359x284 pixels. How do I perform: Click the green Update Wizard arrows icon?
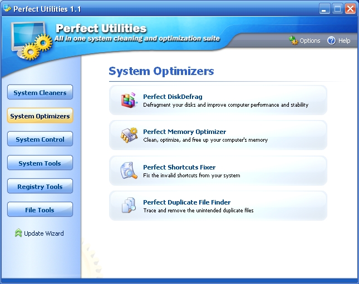point(18,233)
